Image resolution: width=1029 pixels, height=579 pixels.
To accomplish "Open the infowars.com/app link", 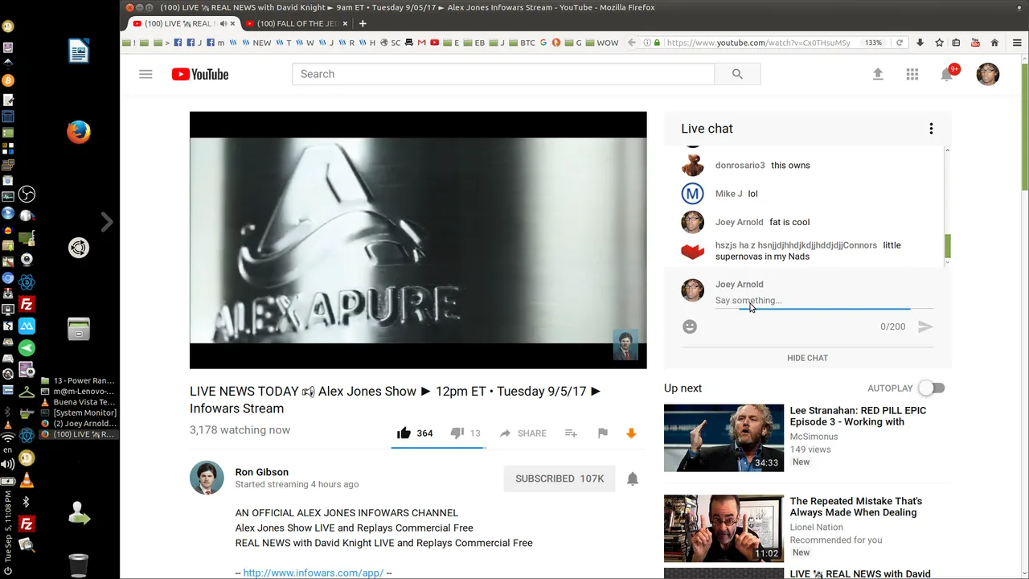I will coord(314,573).
